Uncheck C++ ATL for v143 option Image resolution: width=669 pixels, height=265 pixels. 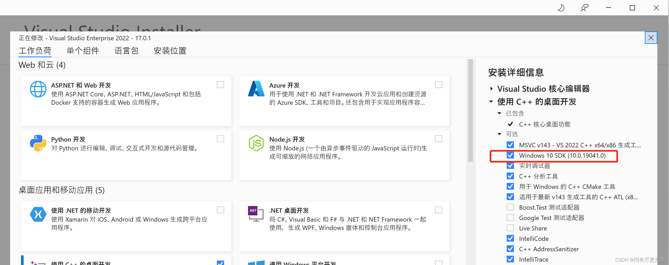click(510, 197)
